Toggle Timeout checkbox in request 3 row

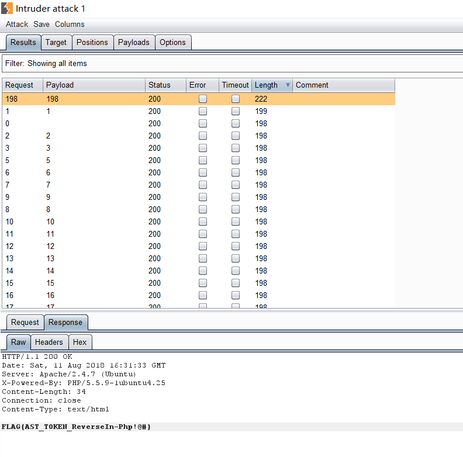[236, 148]
